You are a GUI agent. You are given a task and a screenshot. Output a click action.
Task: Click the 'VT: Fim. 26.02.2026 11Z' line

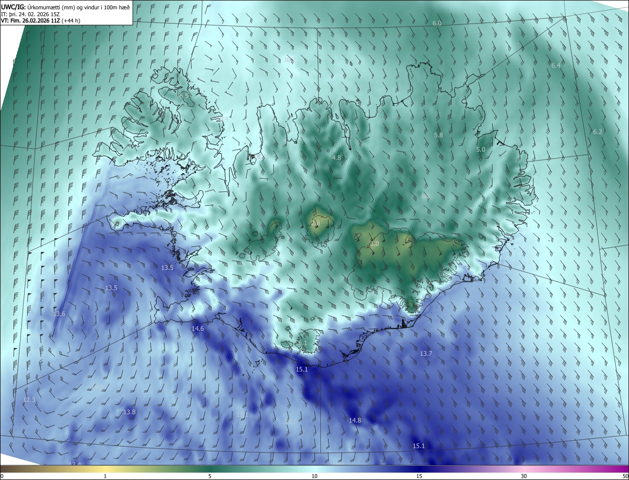40,21
